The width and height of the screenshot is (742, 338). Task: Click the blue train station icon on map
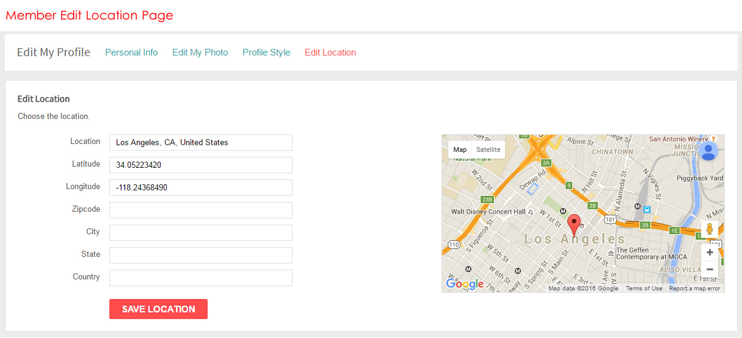tap(647, 209)
